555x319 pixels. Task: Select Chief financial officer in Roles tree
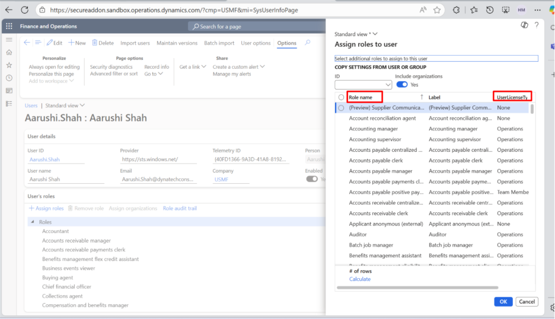[x=66, y=287]
